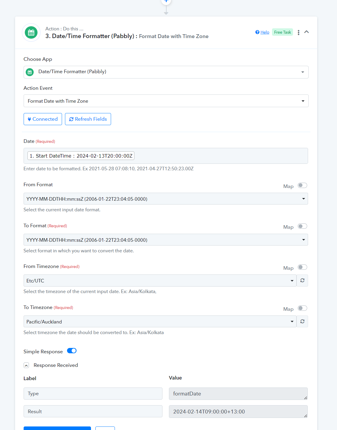Click the add step plus icon at top

click(166, 1)
